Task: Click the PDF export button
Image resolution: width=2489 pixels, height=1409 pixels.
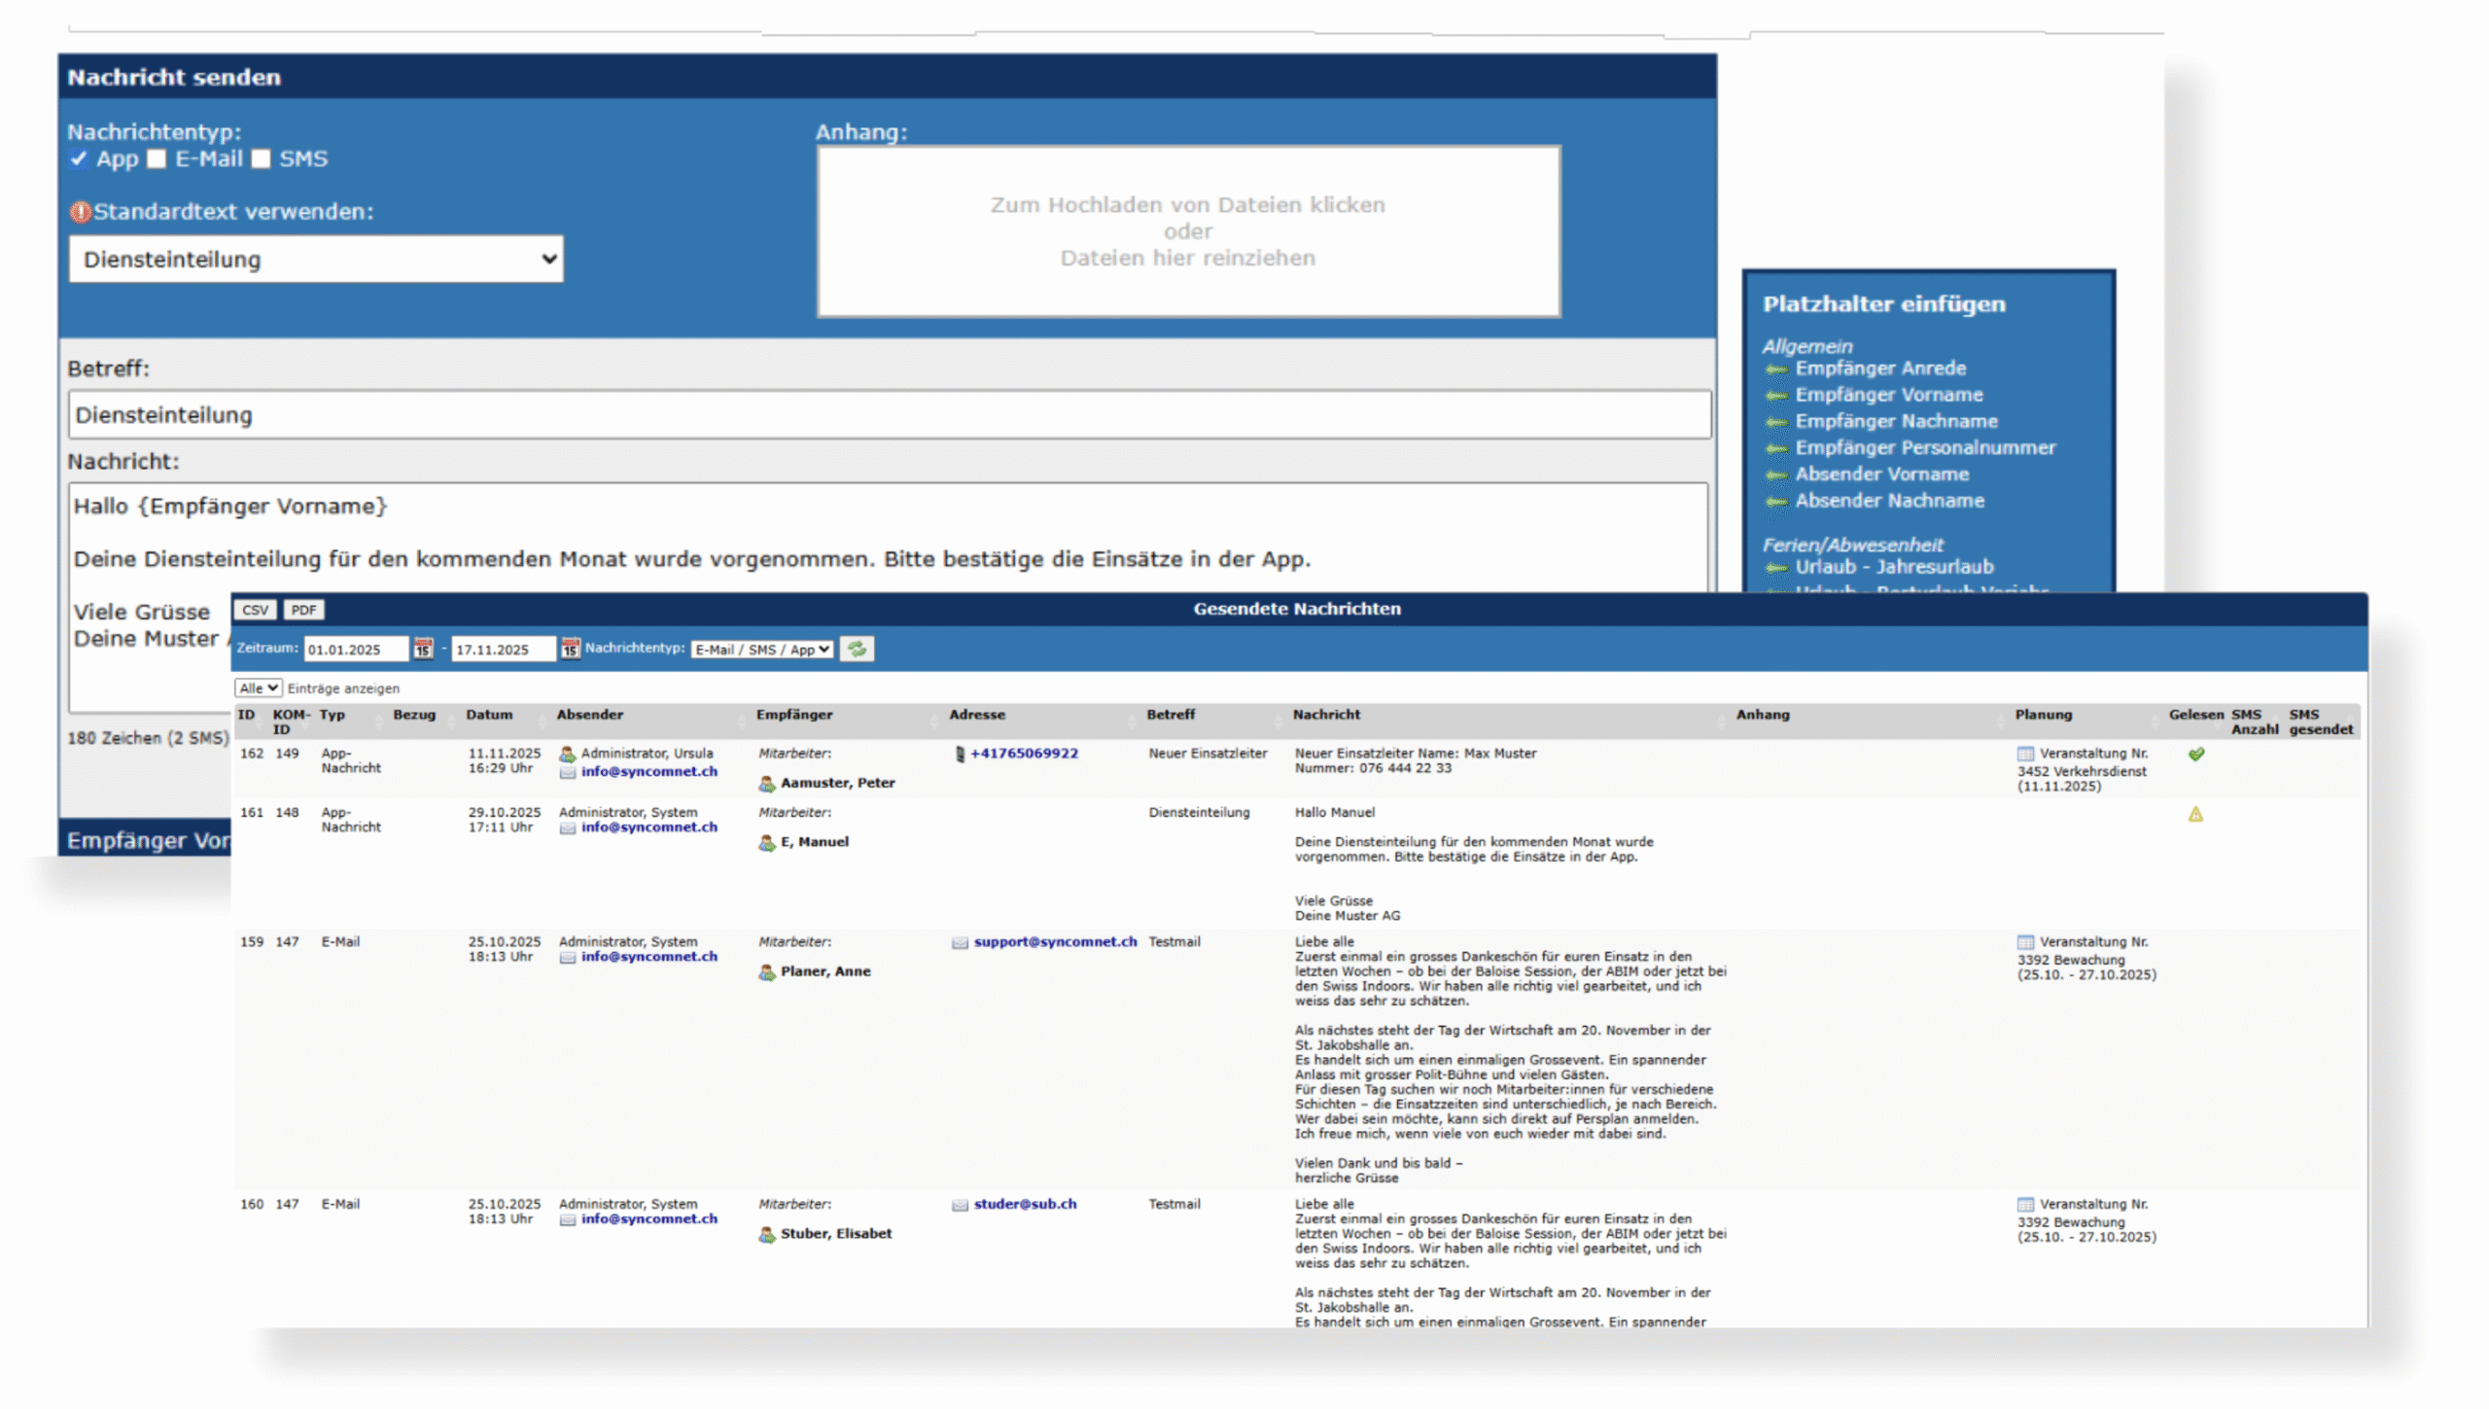Action: (303, 610)
